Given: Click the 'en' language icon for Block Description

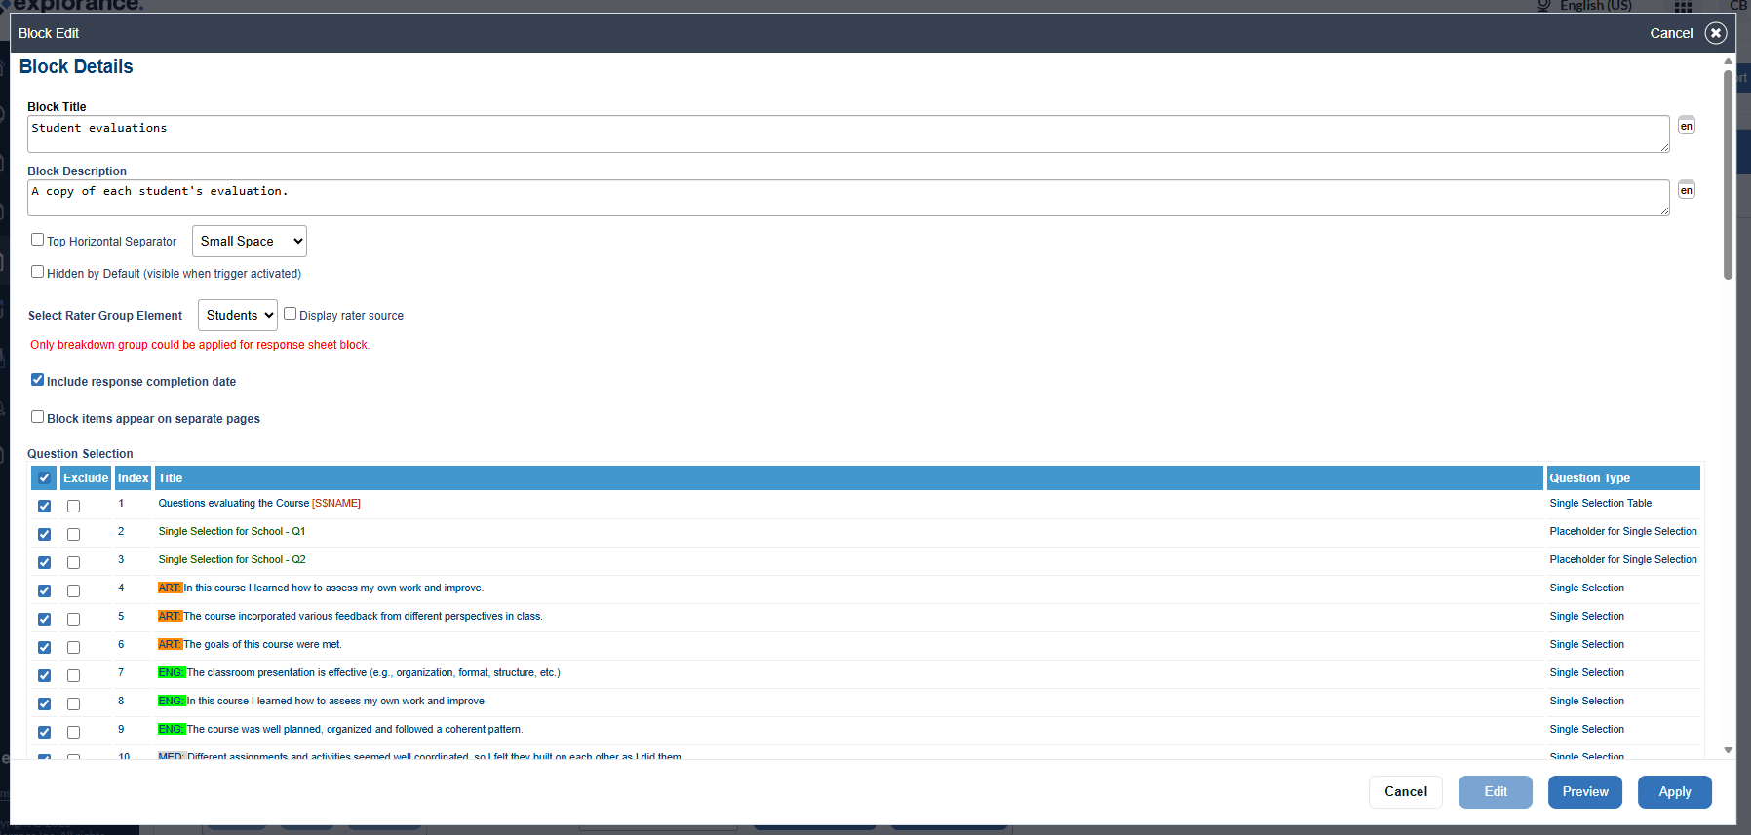Looking at the screenshot, I should point(1686,190).
